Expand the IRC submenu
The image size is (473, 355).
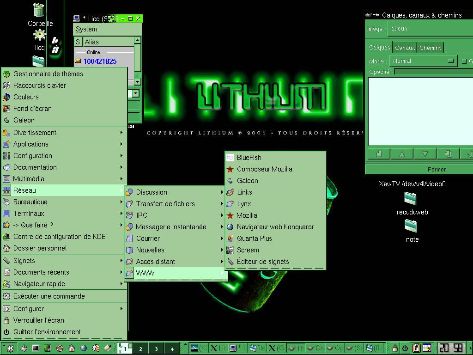[175, 215]
